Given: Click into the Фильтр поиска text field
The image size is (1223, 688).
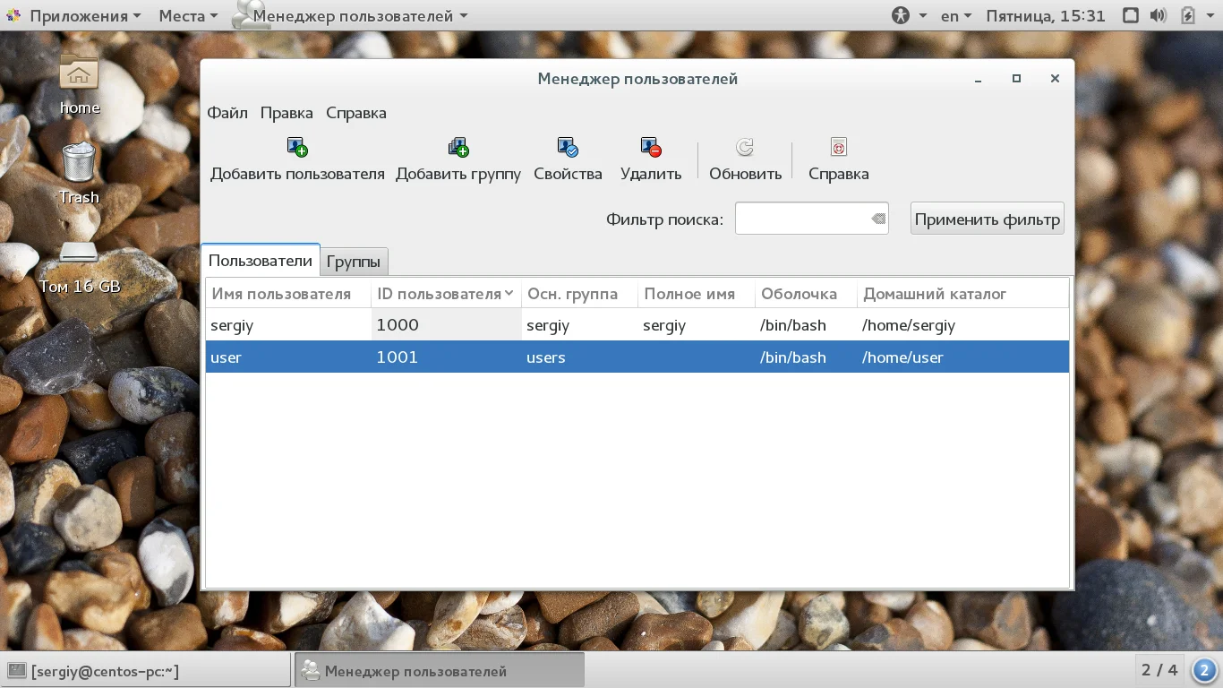Looking at the screenshot, I should [801, 219].
